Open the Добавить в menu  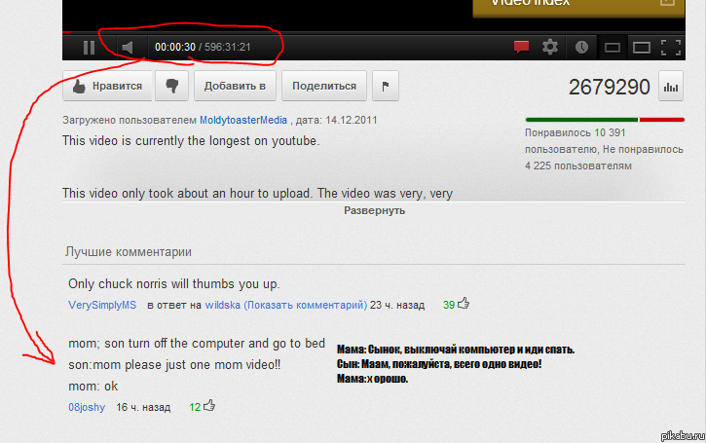click(235, 86)
